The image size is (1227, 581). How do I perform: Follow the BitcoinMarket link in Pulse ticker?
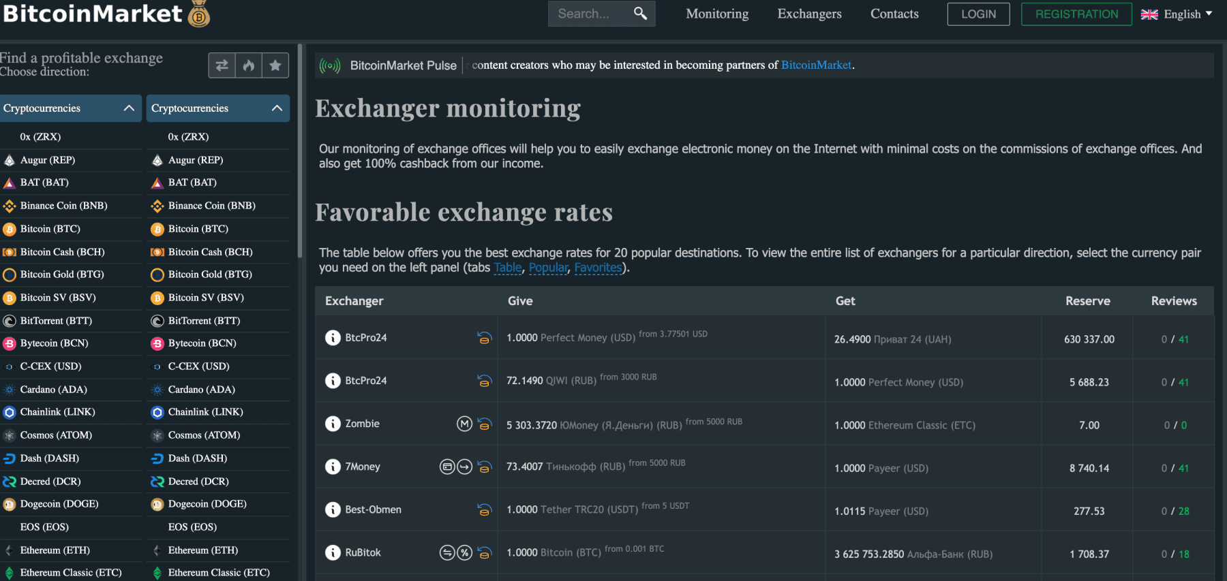coord(816,65)
